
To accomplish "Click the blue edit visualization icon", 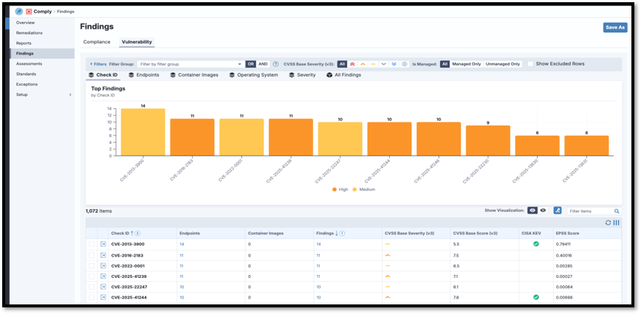I will (558, 211).
